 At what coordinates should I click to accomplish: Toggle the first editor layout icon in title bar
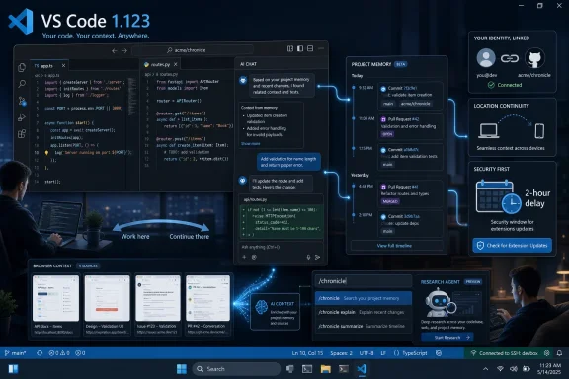click(290, 48)
